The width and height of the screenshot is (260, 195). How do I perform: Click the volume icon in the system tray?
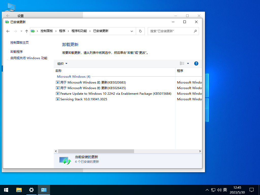(219, 190)
